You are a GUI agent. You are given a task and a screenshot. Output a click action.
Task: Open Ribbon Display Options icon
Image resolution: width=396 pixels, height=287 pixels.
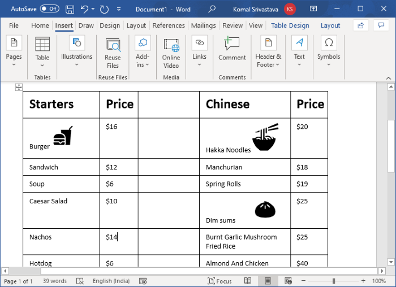coord(313,9)
